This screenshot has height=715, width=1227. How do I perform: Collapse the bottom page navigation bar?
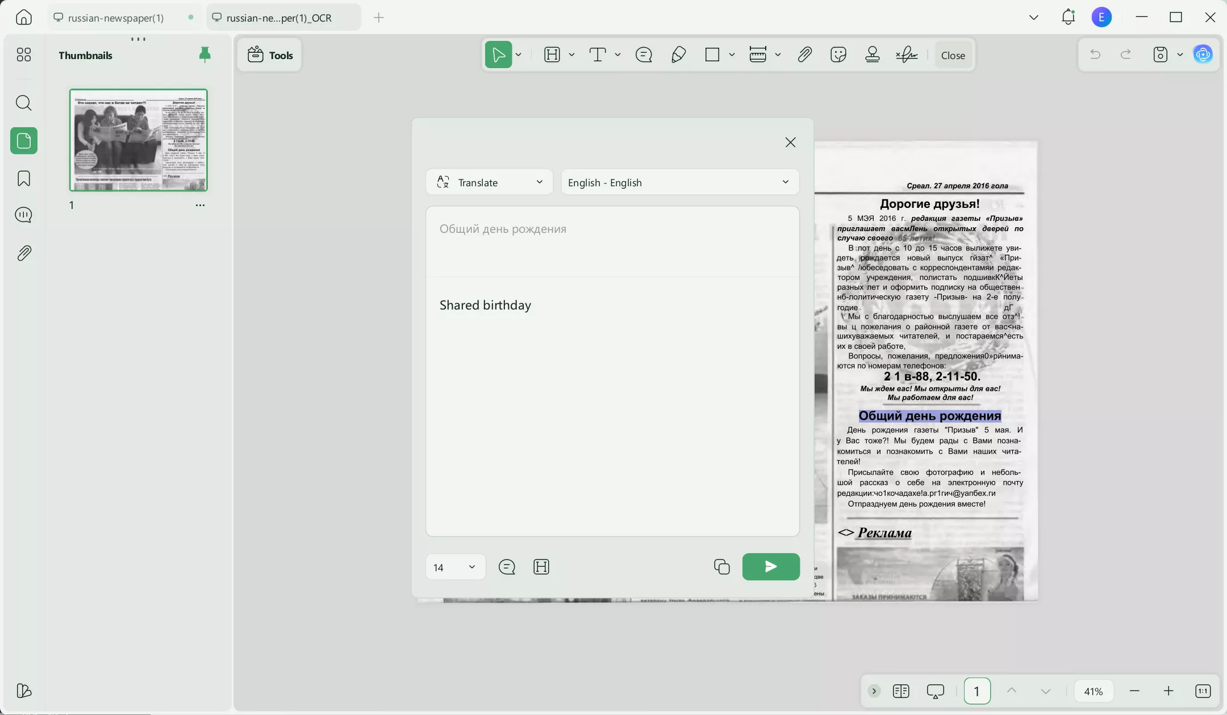click(874, 691)
